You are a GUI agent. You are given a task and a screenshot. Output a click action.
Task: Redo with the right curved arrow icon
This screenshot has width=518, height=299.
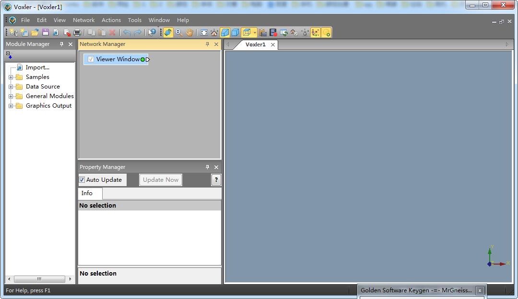click(138, 33)
